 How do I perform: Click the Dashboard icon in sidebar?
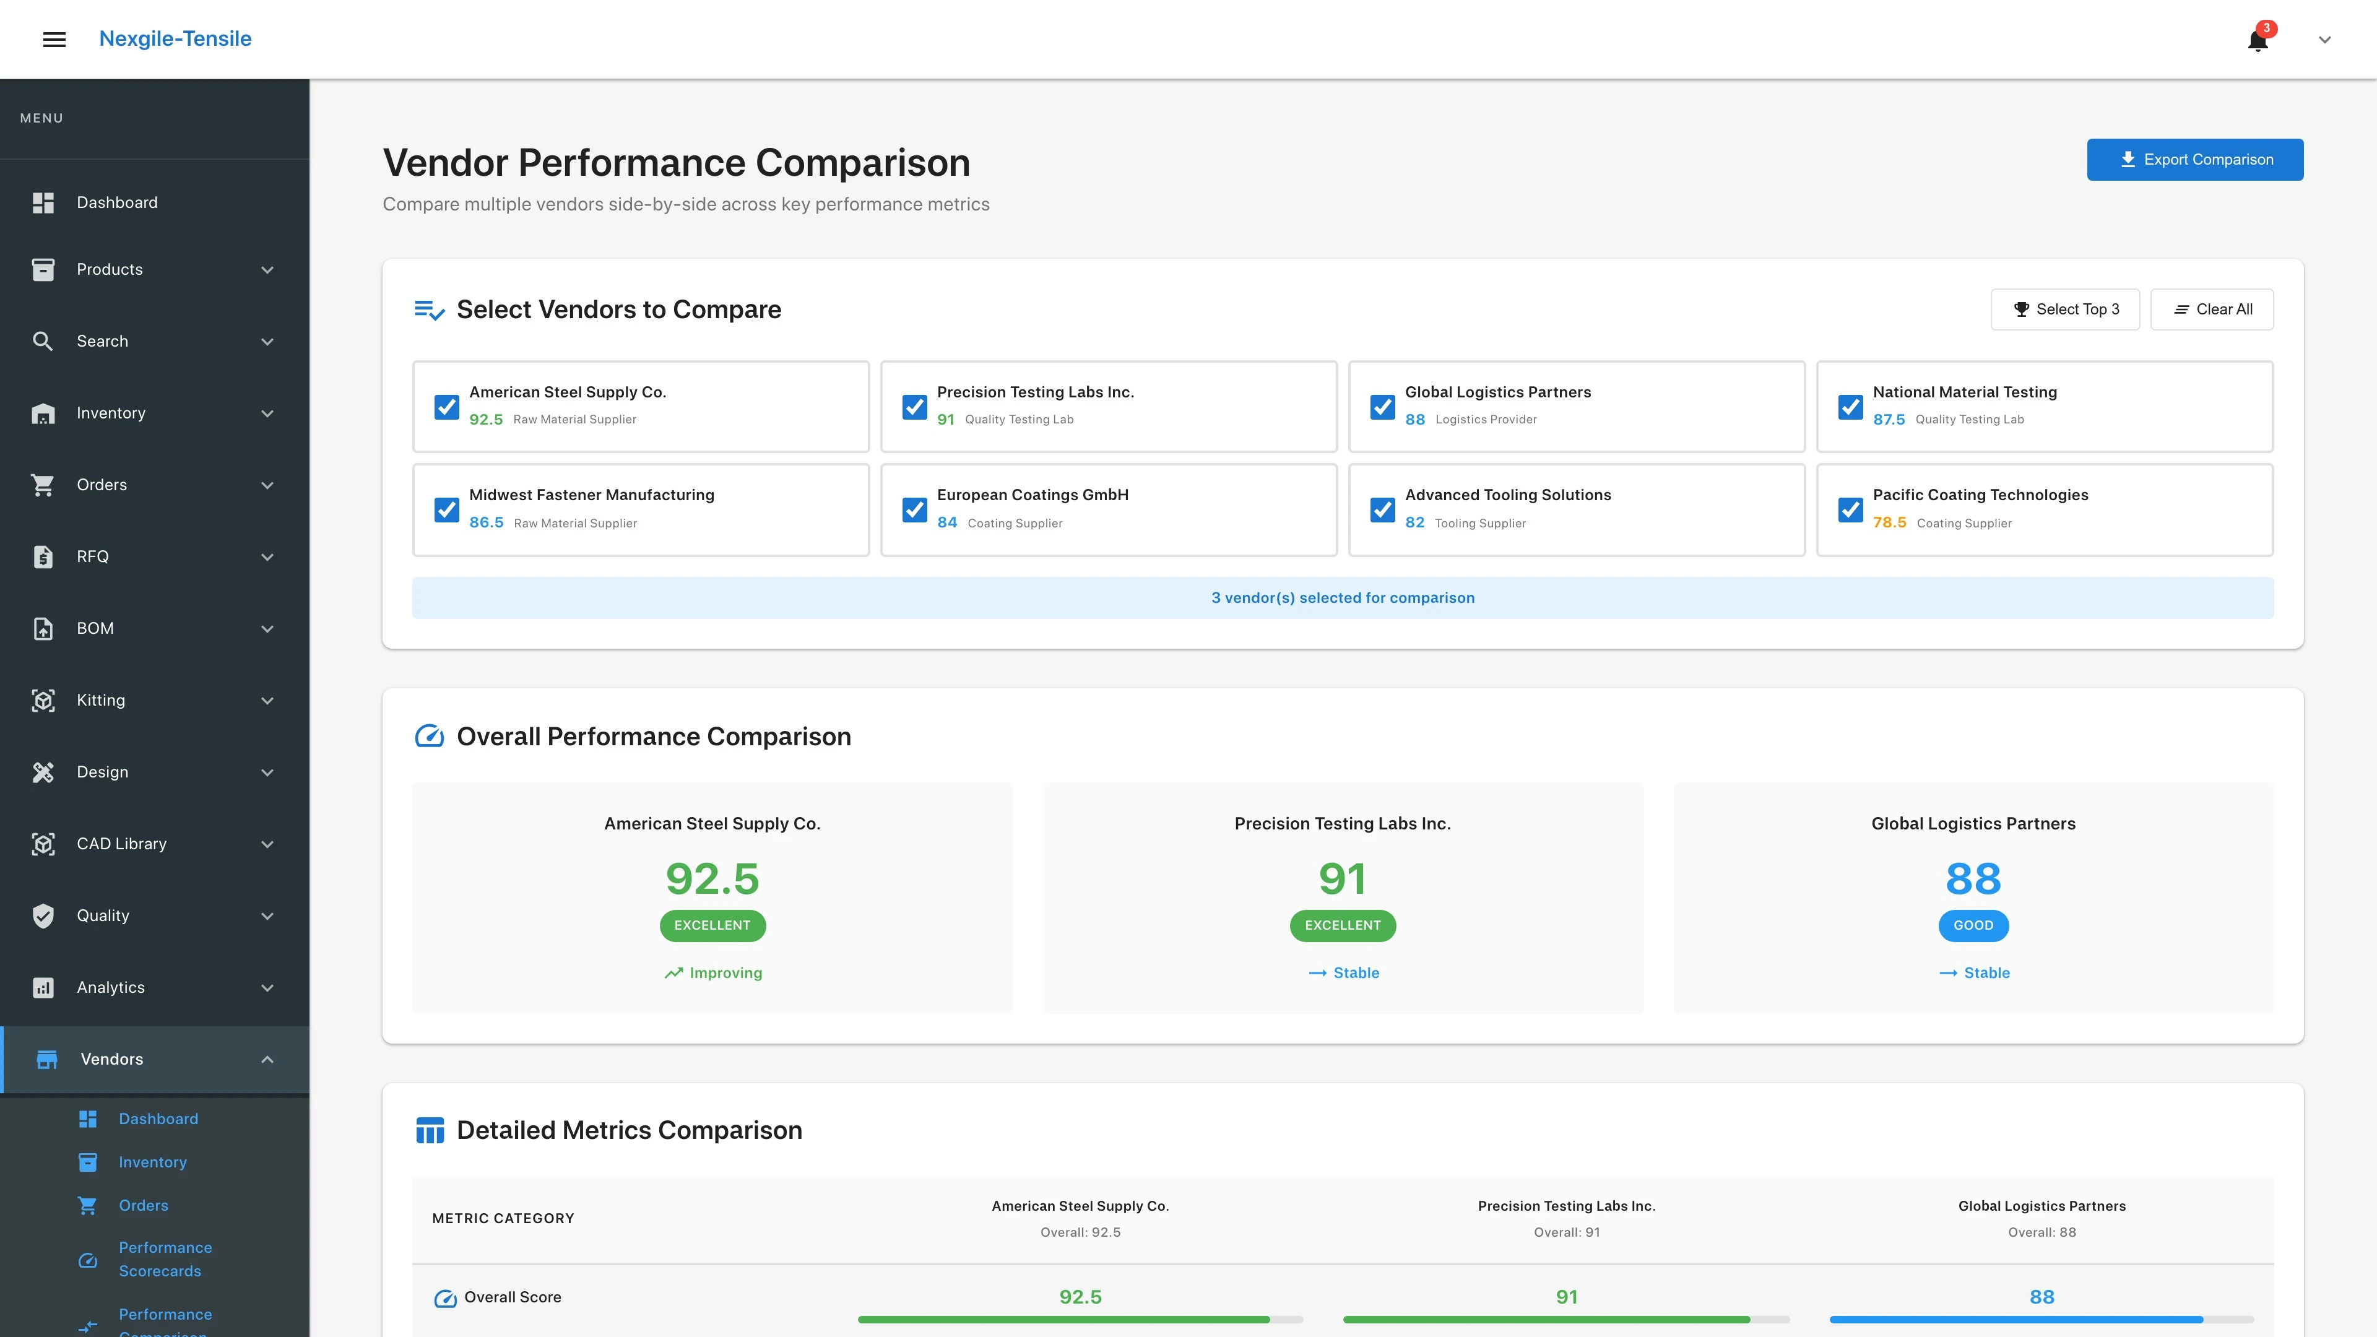(43, 202)
